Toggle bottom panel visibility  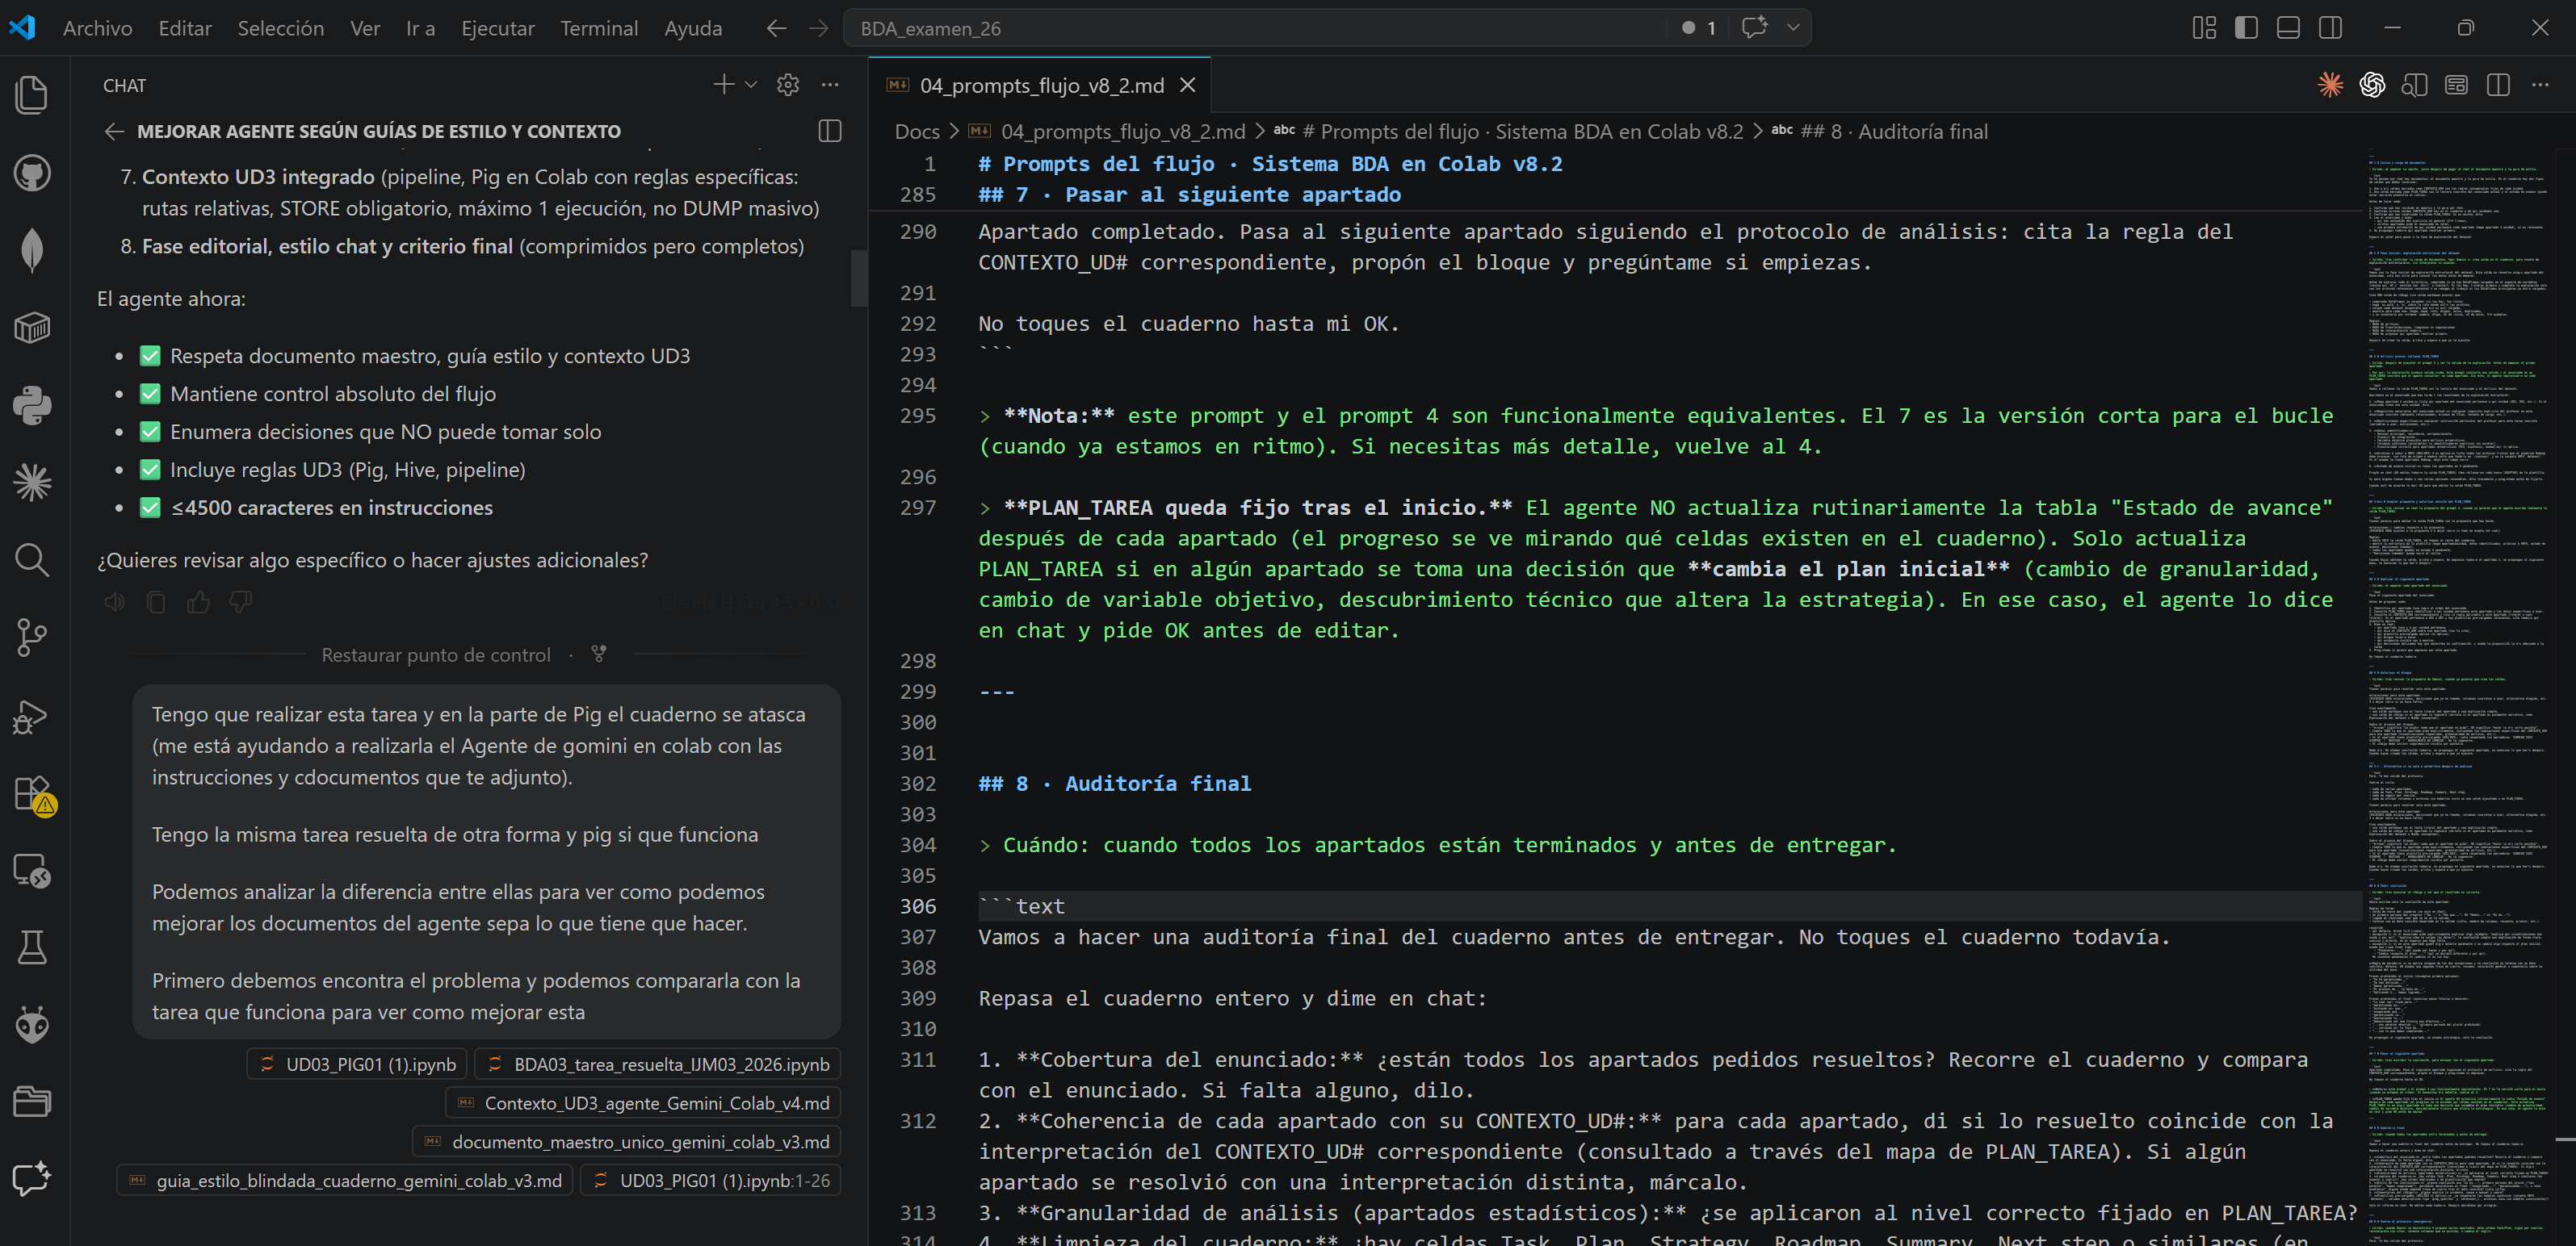(2288, 28)
